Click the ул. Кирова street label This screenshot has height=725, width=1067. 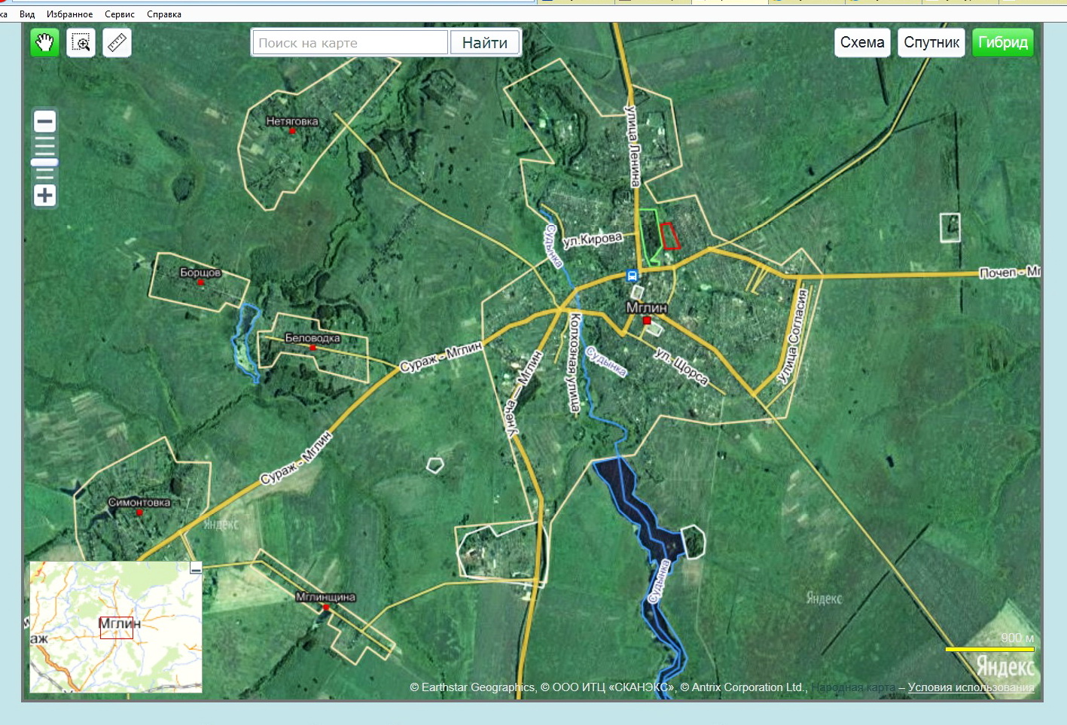[x=593, y=239]
